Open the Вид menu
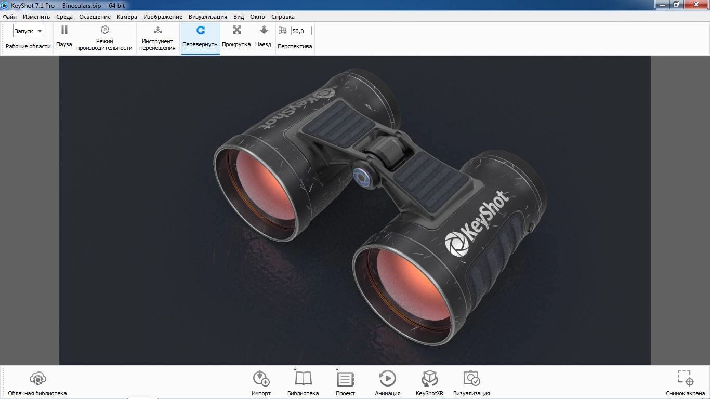 tap(239, 17)
